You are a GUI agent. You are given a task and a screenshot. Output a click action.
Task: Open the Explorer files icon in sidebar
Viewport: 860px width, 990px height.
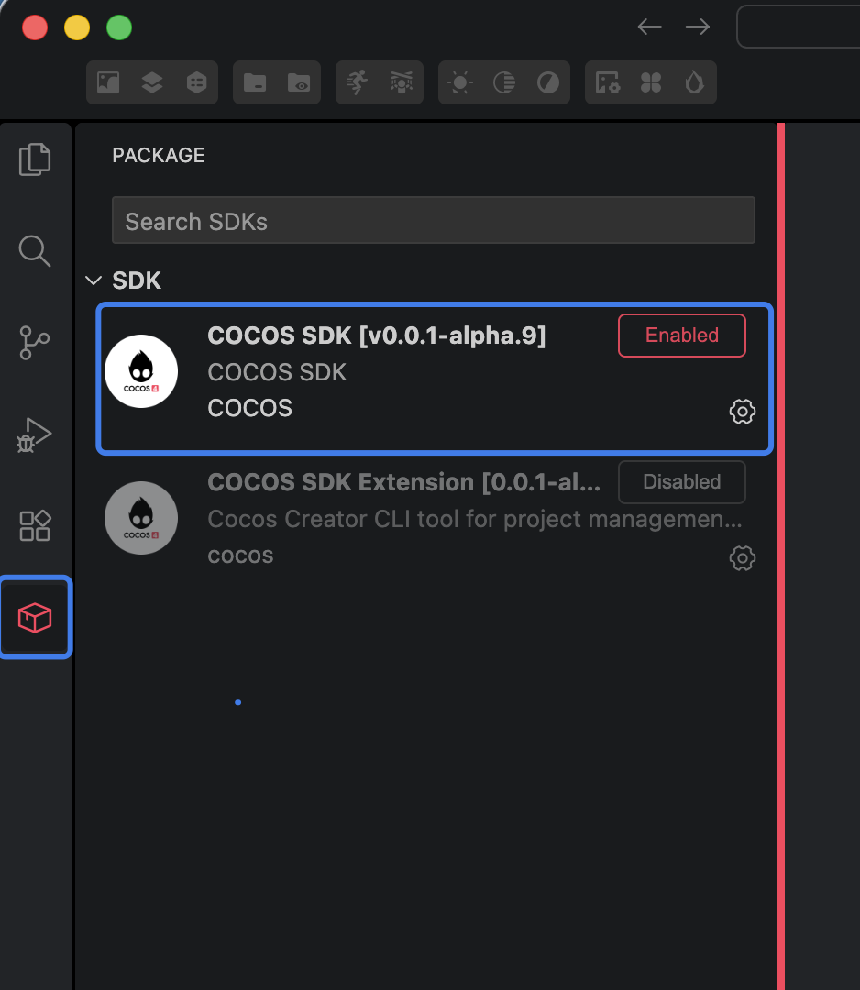click(35, 159)
